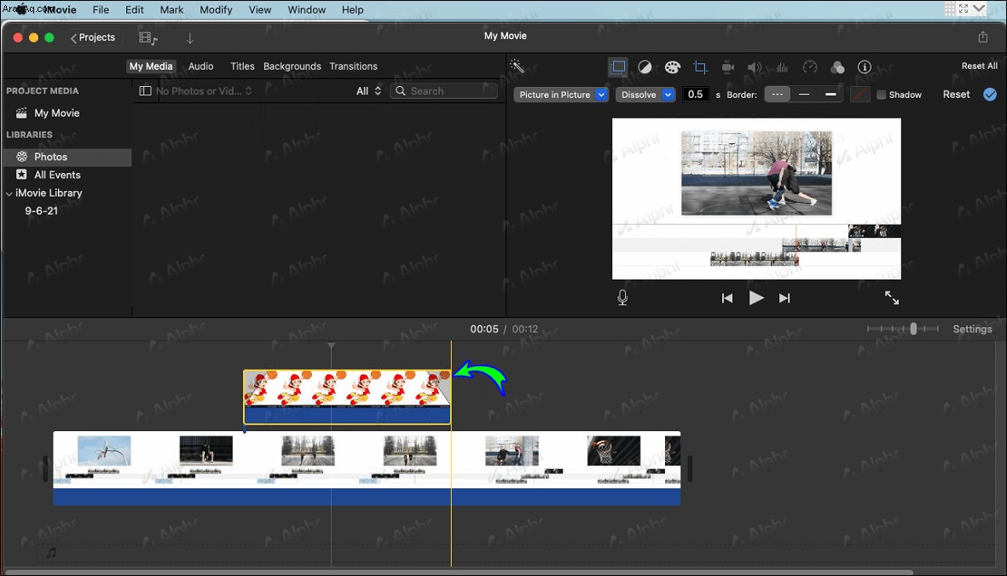Viewport: 1007px width, 576px height.
Task: Open the volume adjustment tool
Action: pyautogui.click(x=755, y=66)
